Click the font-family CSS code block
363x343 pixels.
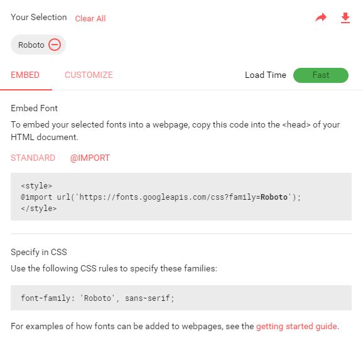point(181,298)
